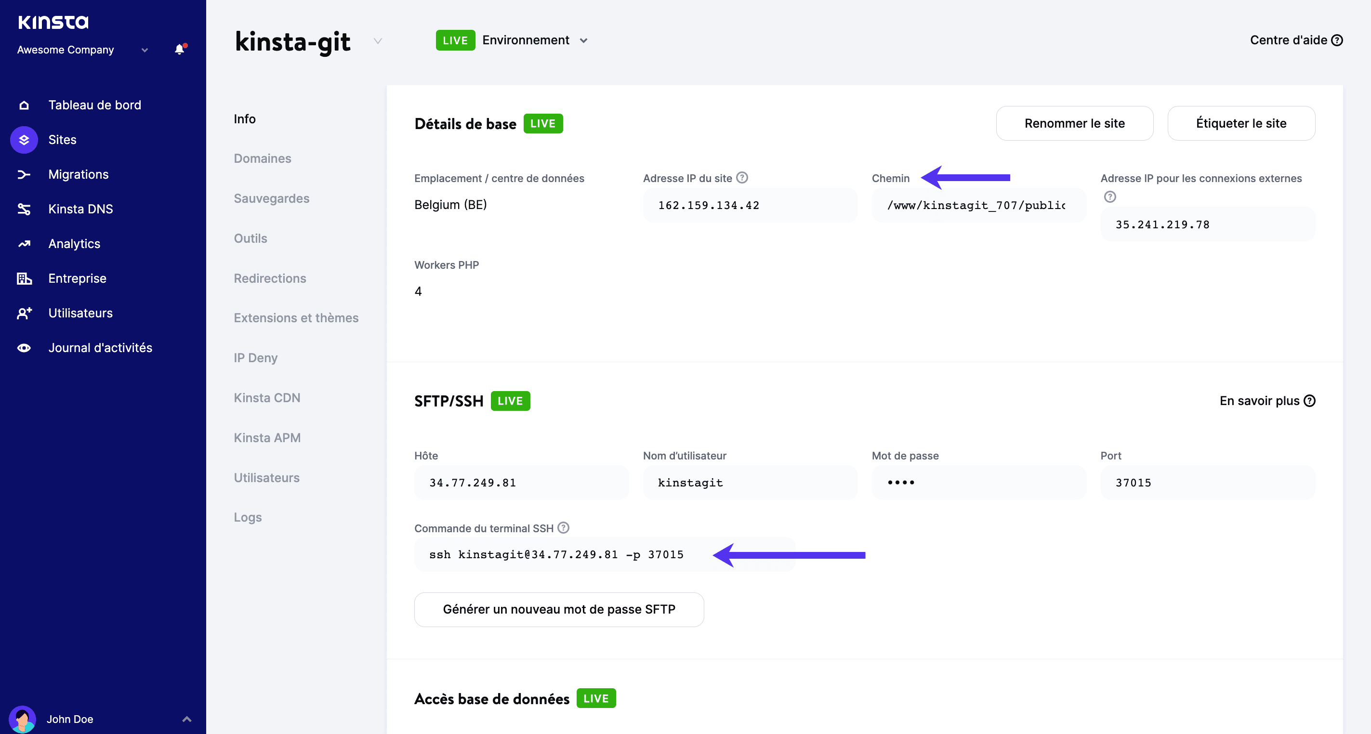Screen dimensions: 1371x734
Task: Open the Logs tab
Action: (x=248, y=517)
